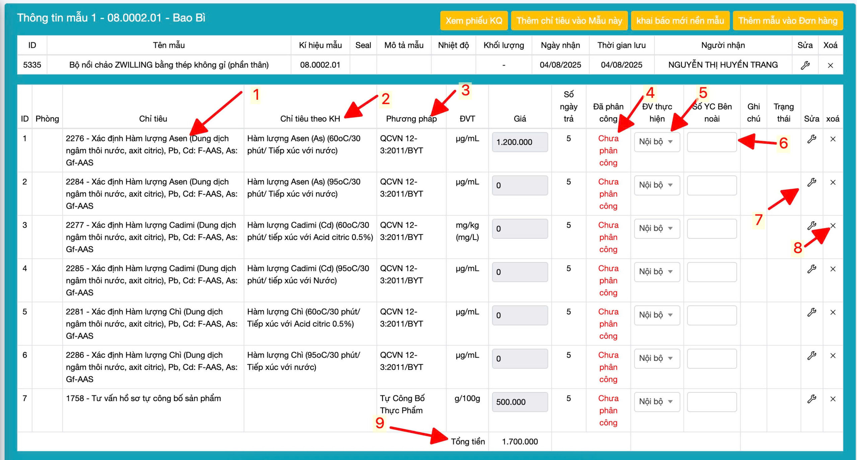
Task: Edit criterion 1758 with the wrench icon
Action: coord(811,399)
